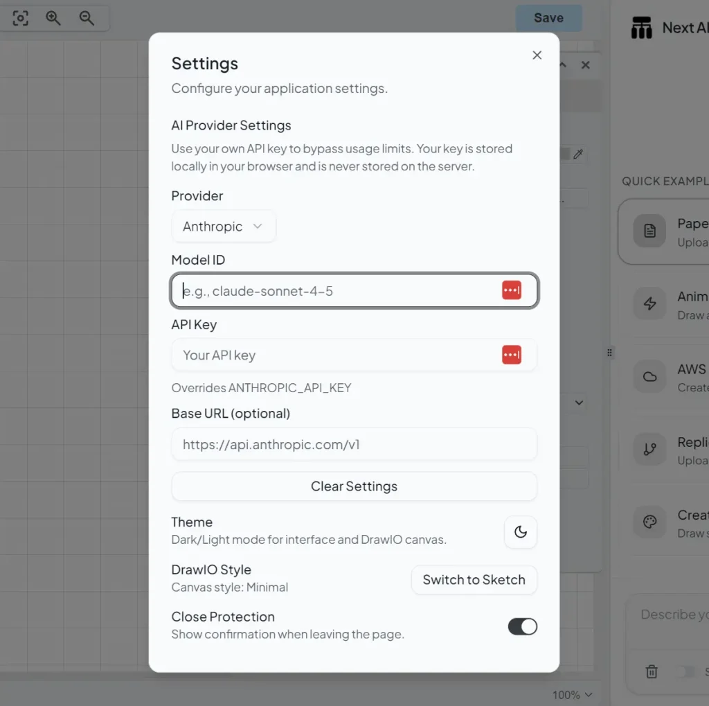Image resolution: width=709 pixels, height=706 pixels.
Task: Open the Provider dropdown showing Anthropic
Action: coord(224,226)
